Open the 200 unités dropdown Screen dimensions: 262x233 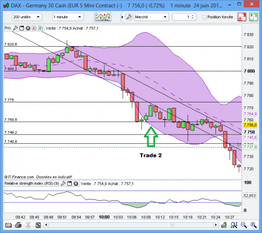(x=27, y=17)
